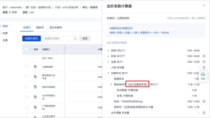The image size is (210, 118).
Task: Click the 单元 - 地域词 breadcrumb
Action: pyautogui.click(x=90, y=7)
